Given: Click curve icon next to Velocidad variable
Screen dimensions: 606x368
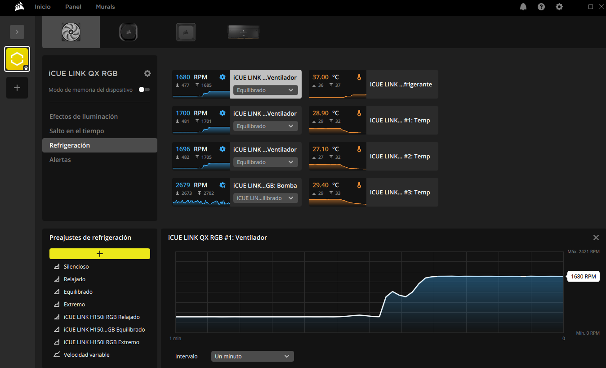Looking at the screenshot, I should (x=57, y=355).
